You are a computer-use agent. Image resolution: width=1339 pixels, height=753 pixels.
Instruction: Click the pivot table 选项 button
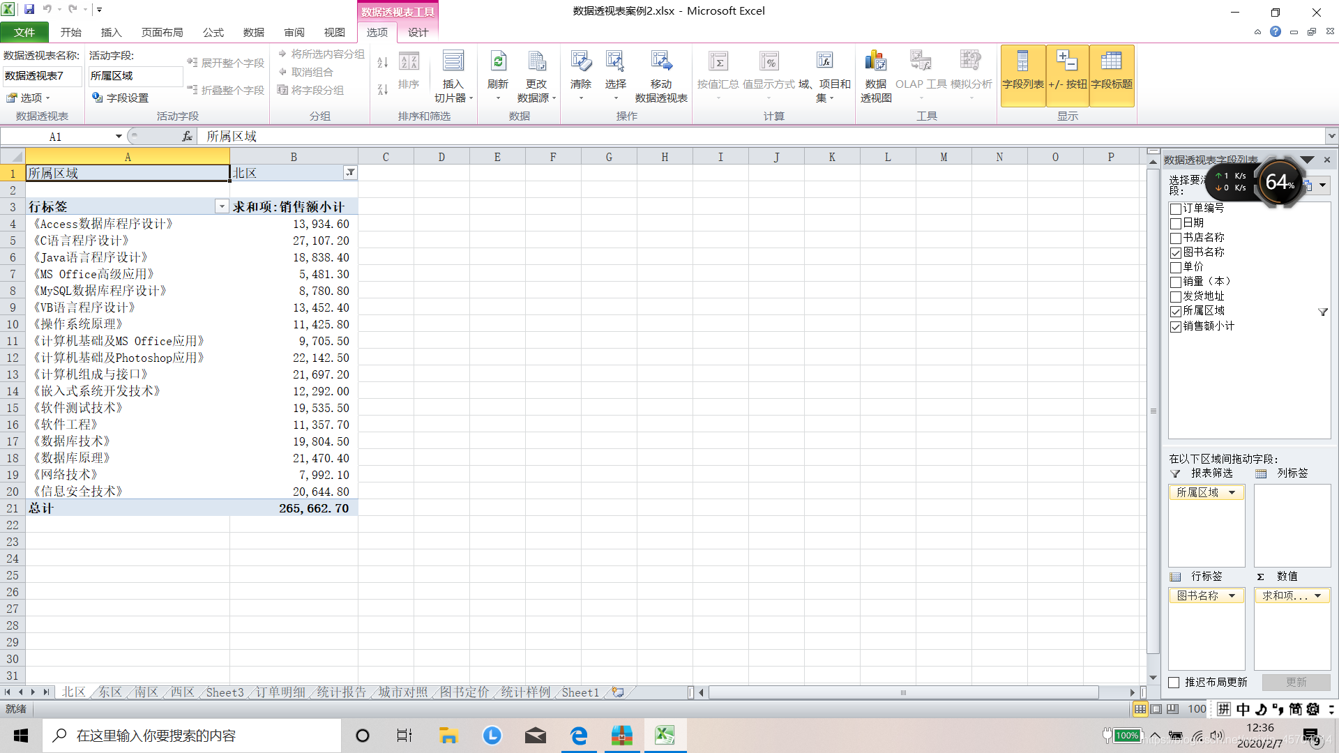coord(29,98)
